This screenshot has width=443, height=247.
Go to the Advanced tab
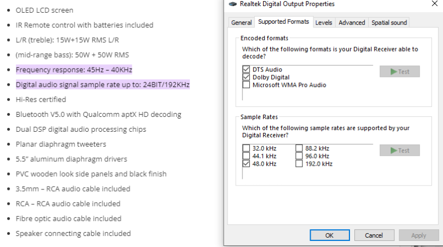click(352, 23)
